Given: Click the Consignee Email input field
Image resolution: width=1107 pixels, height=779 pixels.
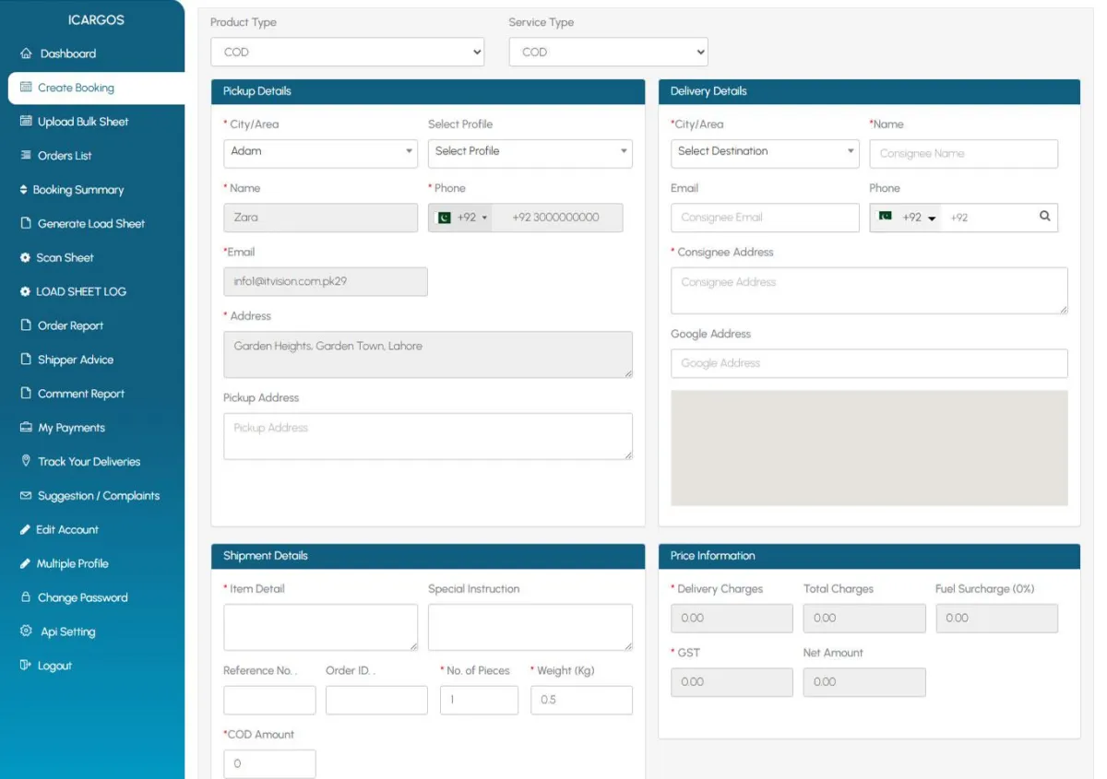Looking at the screenshot, I should [x=765, y=218].
